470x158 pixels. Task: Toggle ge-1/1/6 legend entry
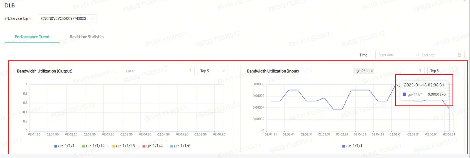coord(180,146)
